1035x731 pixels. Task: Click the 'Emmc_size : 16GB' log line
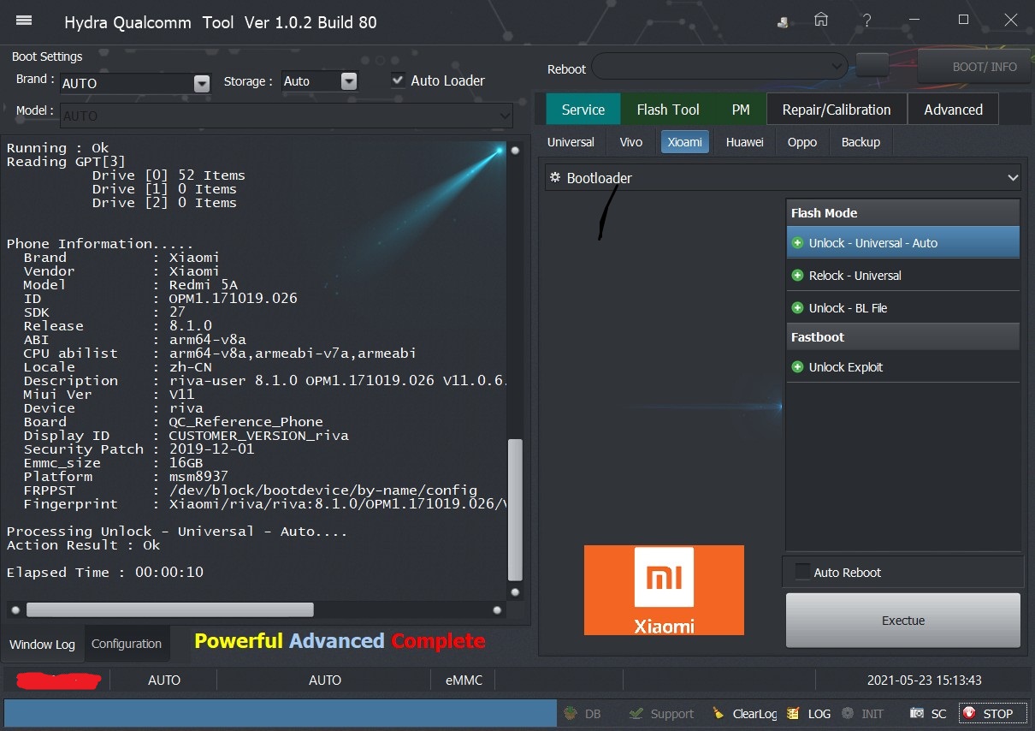tap(114, 463)
